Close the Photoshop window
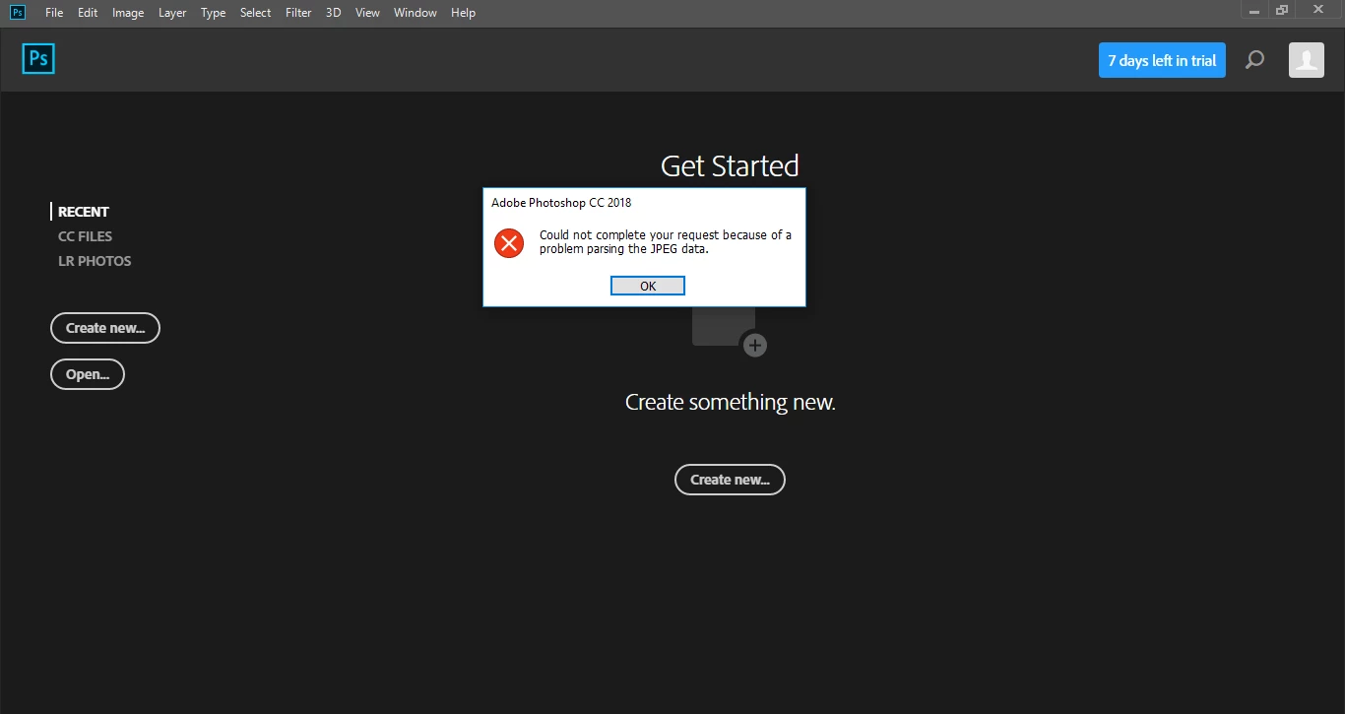The height and width of the screenshot is (714, 1345). tap(1318, 9)
